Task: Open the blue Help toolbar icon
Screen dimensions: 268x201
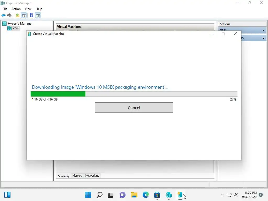Action: 32,15
